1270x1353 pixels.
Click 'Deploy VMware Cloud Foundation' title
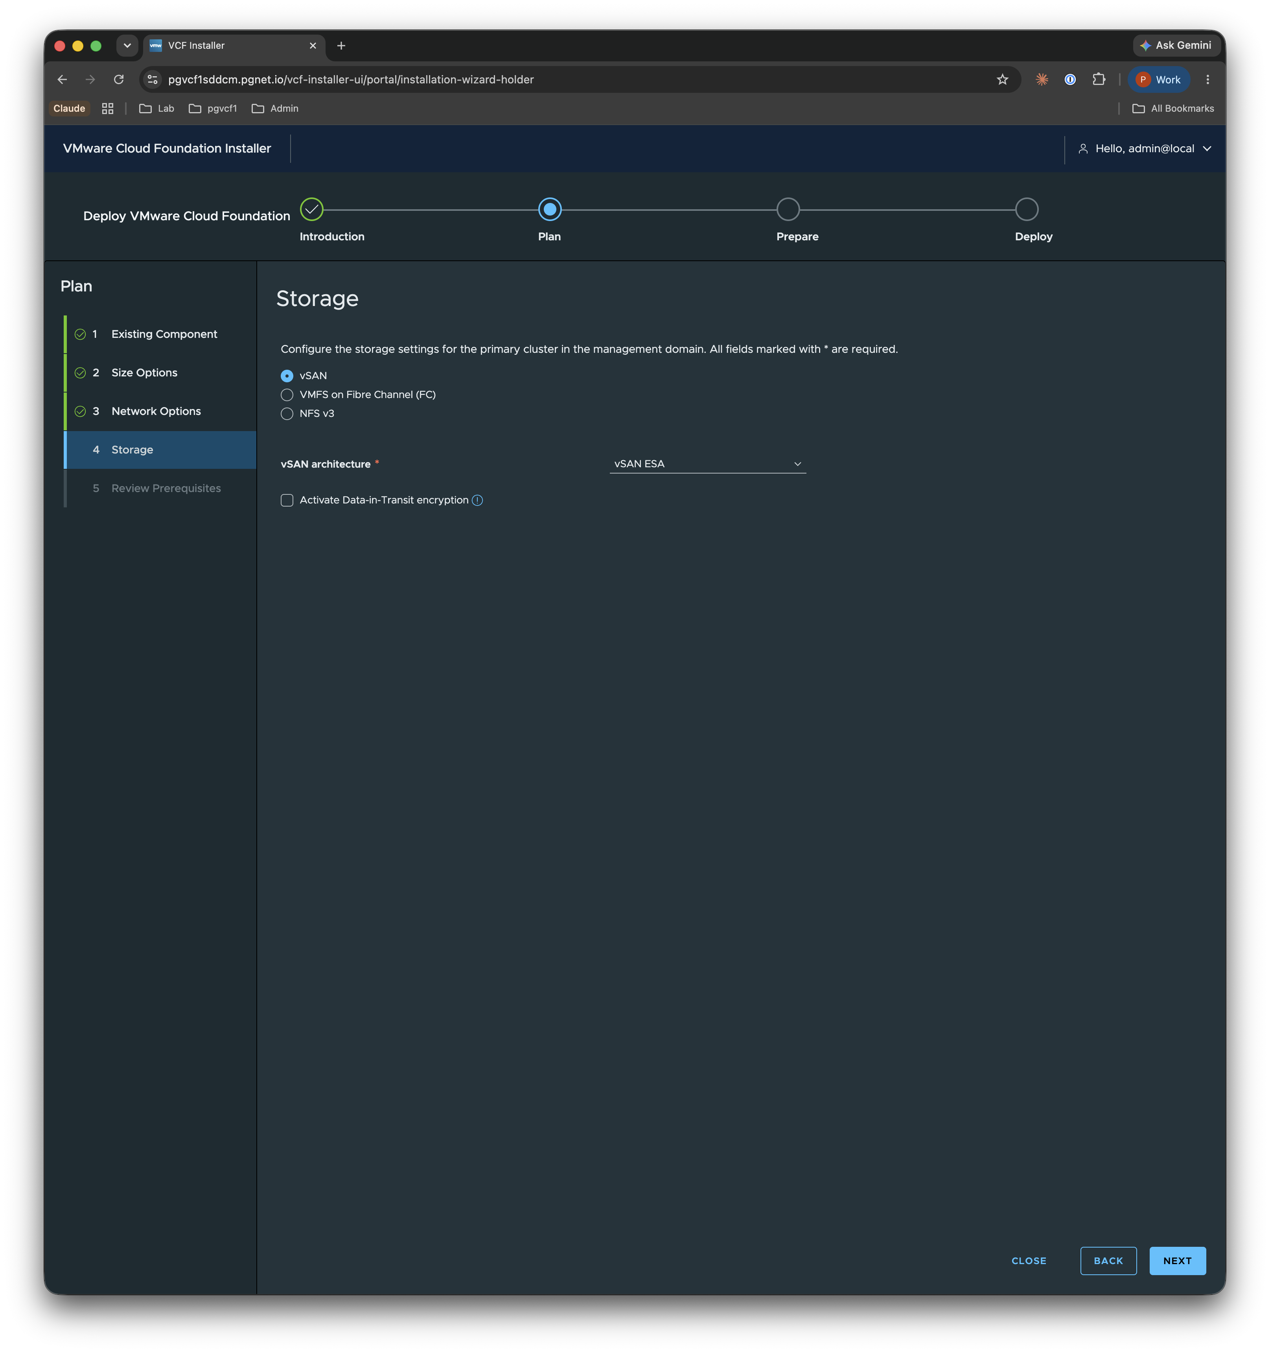[x=186, y=216]
